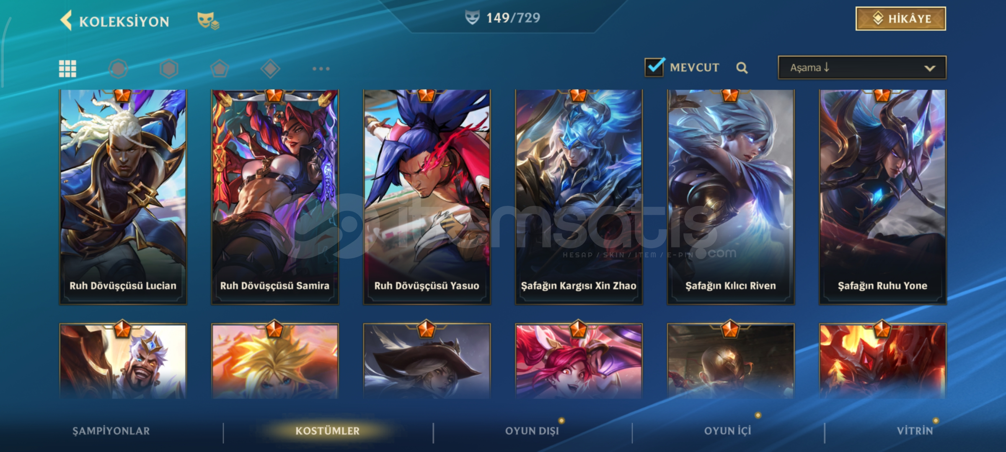Open the mask and coins skin shop icon
Viewport: 1006px width, 452px height.
pyautogui.click(x=208, y=21)
